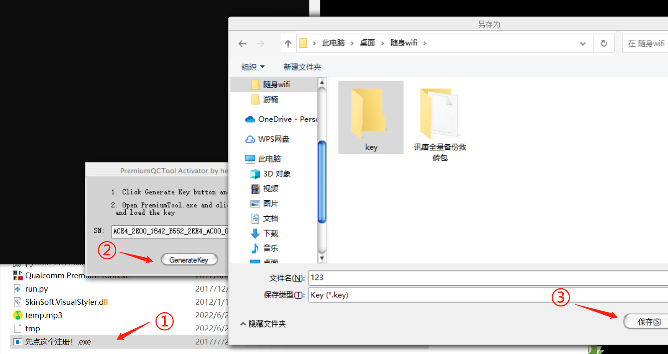The height and width of the screenshot is (354, 668).
Task: Click the 保存(S) button
Action: 646,322
